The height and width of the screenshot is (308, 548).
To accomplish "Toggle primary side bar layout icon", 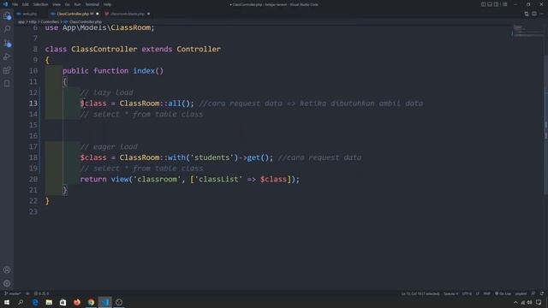I will tap(483, 4).
